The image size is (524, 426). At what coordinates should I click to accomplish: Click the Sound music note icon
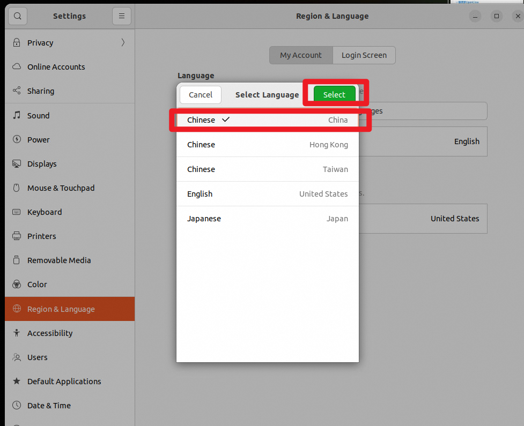coord(17,115)
